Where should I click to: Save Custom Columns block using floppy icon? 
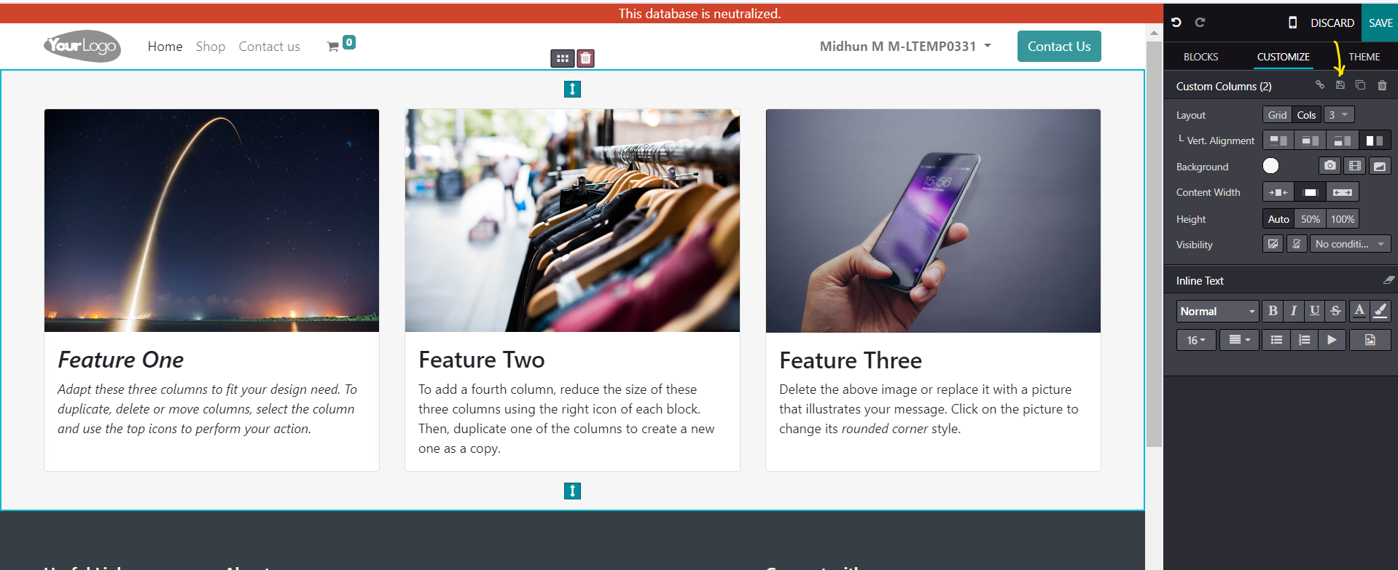click(1340, 85)
